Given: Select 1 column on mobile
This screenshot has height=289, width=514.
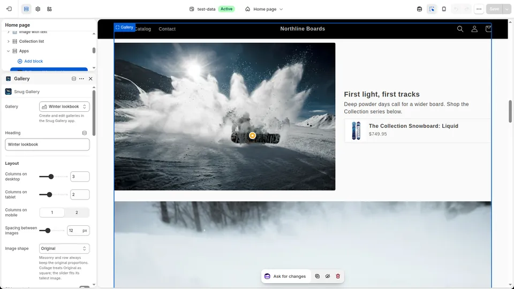Looking at the screenshot, I should click(52, 212).
